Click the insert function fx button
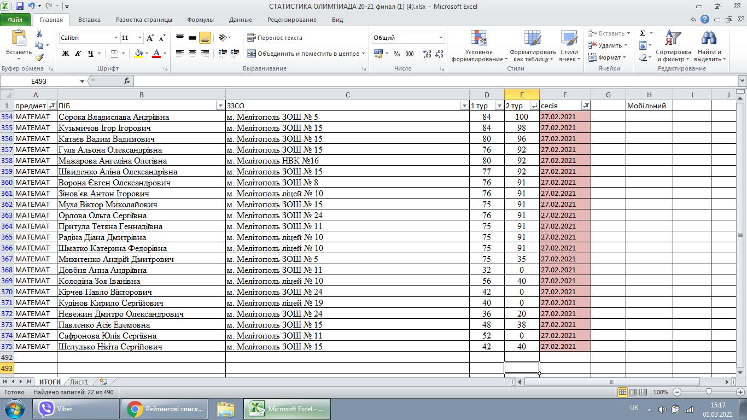The width and height of the screenshot is (747, 420). click(x=127, y=81)
